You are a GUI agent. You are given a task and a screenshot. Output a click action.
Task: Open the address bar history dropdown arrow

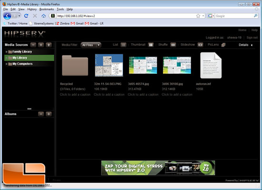pos(203,16)
